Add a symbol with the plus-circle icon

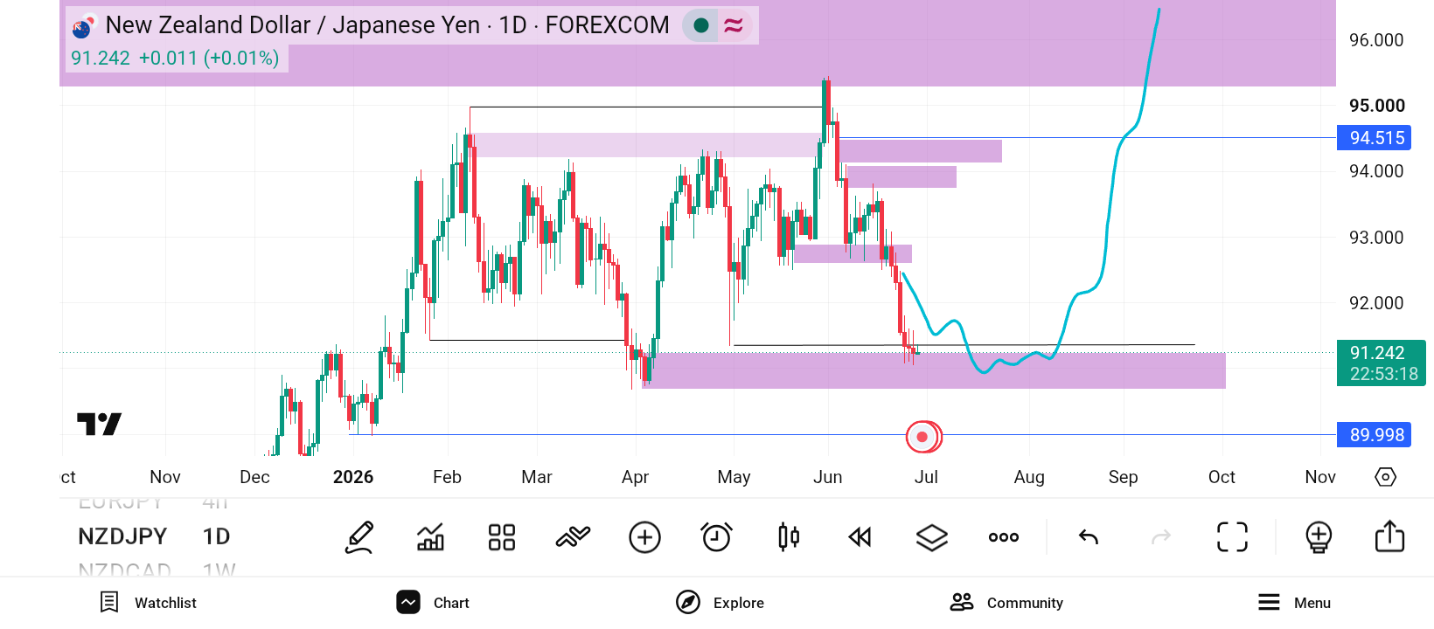tap(644, 537)
